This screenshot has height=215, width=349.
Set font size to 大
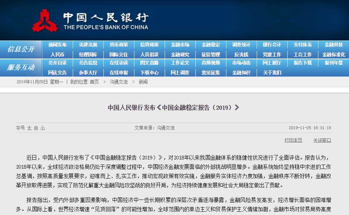(x=30, y=128)
